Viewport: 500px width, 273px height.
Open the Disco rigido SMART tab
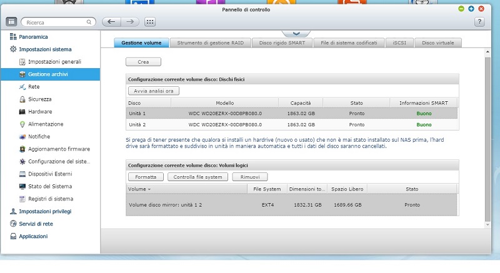coord(282,43)
